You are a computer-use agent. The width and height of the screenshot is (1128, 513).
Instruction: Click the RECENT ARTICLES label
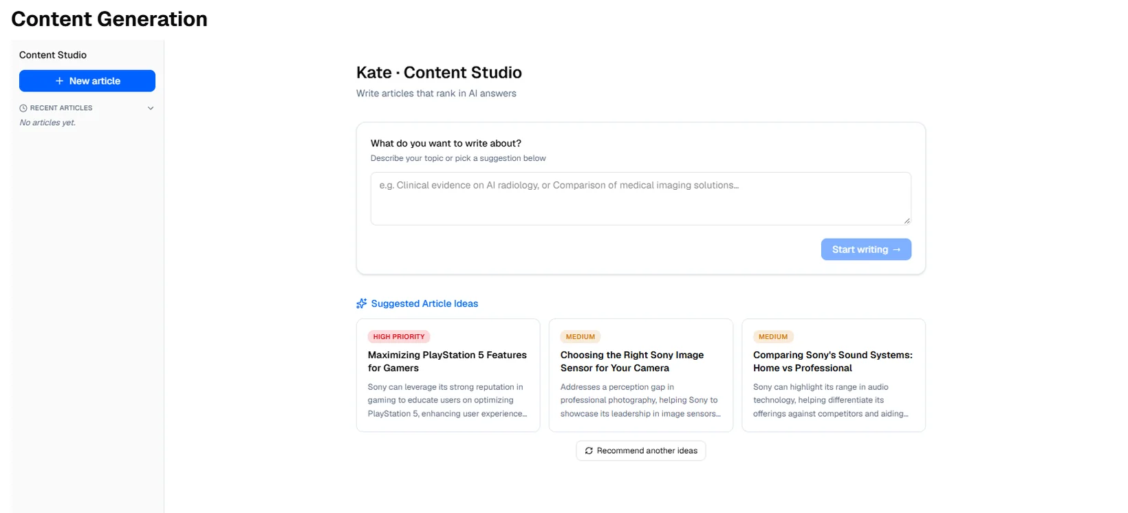point(61,108)
